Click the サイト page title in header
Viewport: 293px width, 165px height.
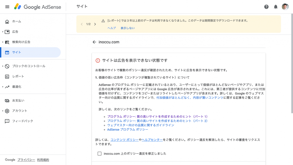(82, 7)
